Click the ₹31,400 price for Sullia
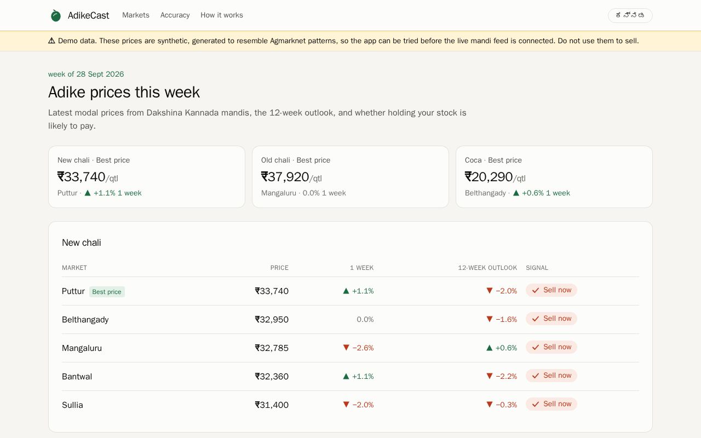 point(272,405)
